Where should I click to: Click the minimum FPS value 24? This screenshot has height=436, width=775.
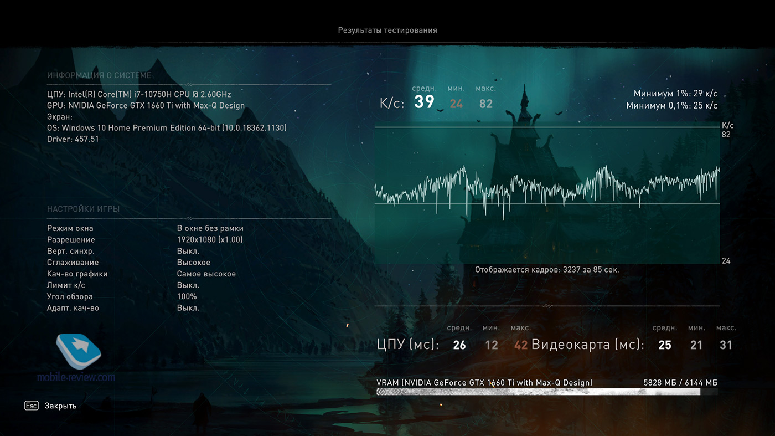tap(456, 104)
